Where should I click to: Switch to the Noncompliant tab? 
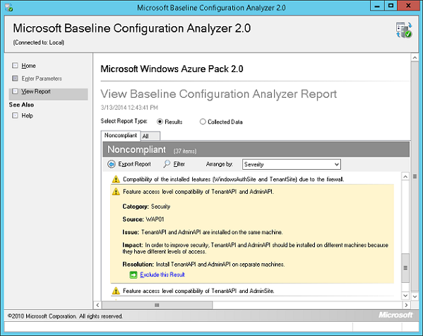pos(121,135)
